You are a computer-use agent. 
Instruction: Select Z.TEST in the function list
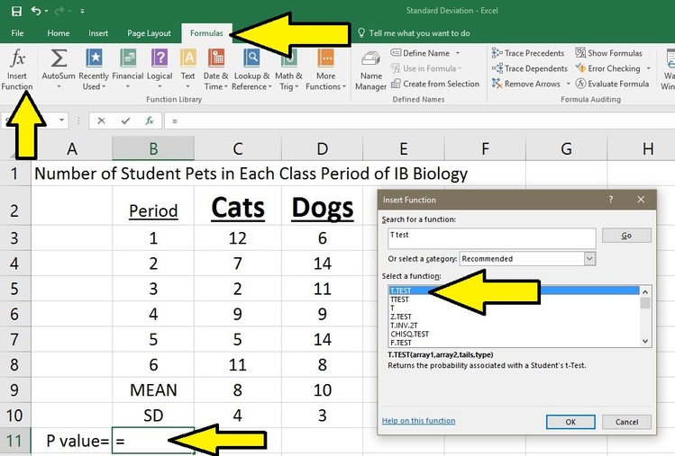[401, 317]
